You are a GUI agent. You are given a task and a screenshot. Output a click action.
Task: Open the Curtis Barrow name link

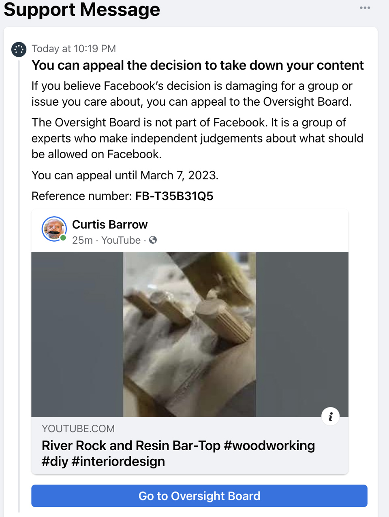110,224
